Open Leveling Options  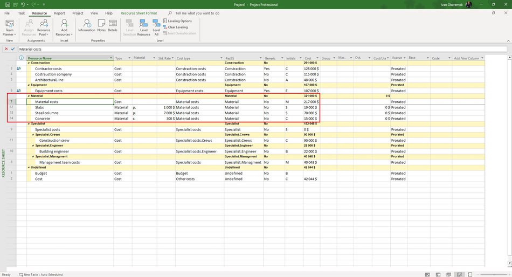click(x=177, y=21)
